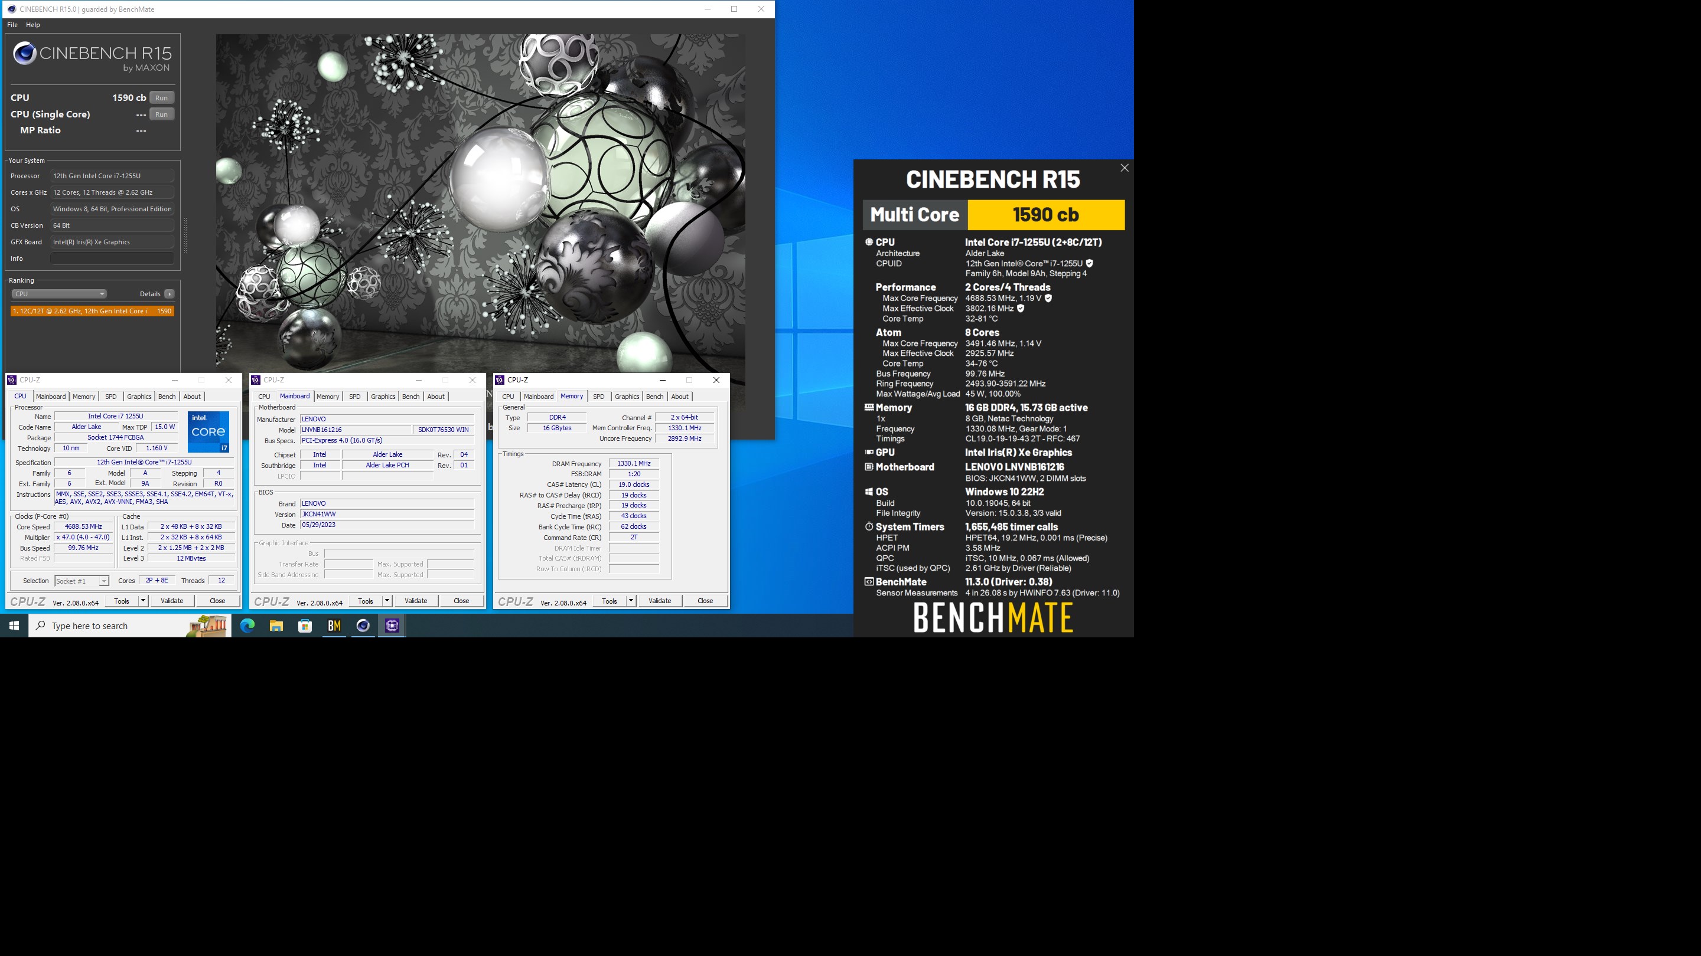Open the Windows Start menu
This screenshot has width=1701, height=956.
(x=14, y=626)
